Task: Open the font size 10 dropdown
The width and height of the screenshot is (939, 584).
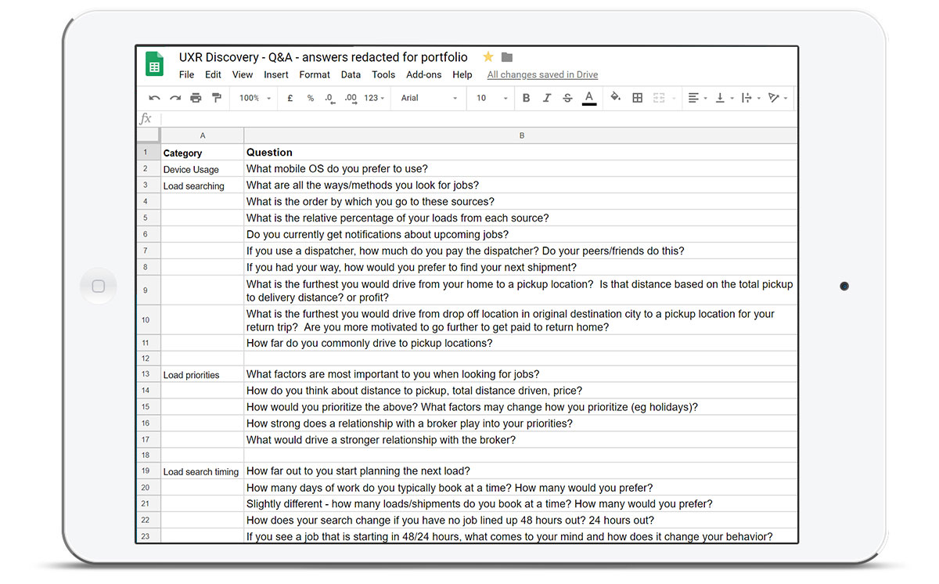Action: click(492, 98)
